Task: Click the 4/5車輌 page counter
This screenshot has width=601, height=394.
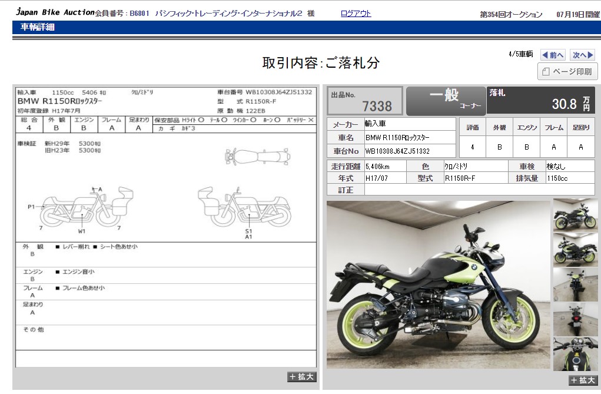Action: click(x=521, y=54)
